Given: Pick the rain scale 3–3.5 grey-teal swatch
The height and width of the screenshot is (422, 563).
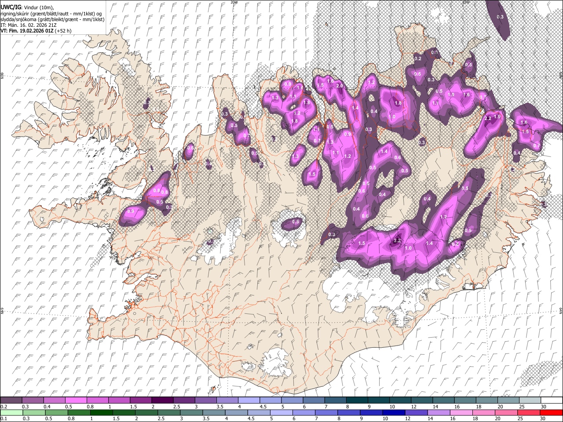Looking at the screenshot, I should pyautogui.click(x=191, y=412).
